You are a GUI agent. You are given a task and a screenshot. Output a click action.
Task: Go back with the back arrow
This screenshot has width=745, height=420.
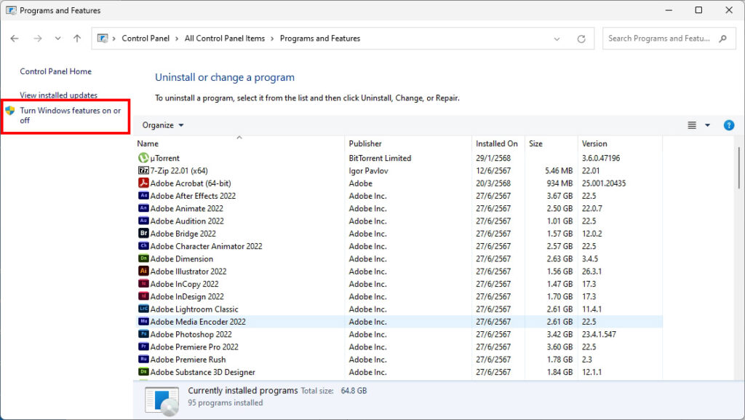pyautogui.click(x=15, y=39)
